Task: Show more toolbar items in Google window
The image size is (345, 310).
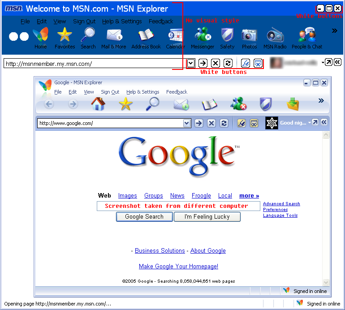Action: [321, 100]
